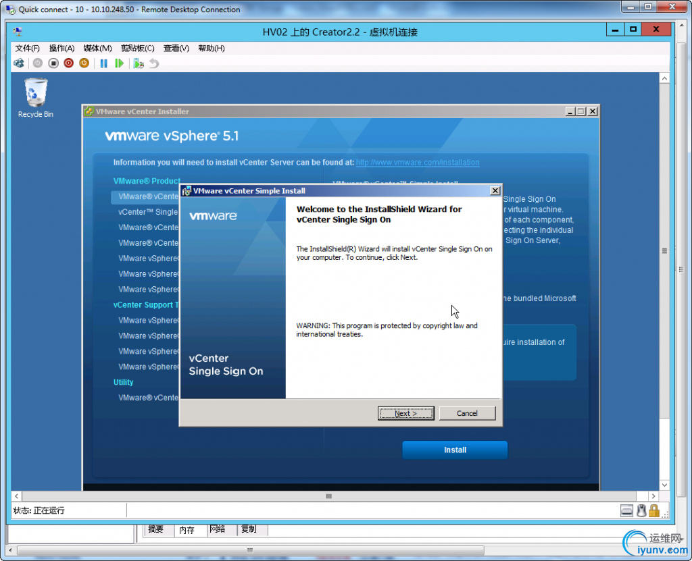
Task: Click the VM connection window title icon
Action: pyautogui.click(x=18, y=31)
